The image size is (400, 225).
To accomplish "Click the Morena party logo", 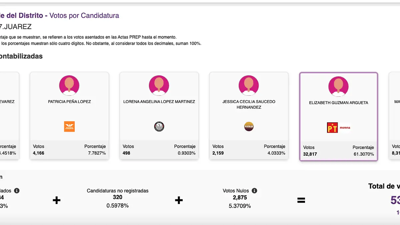I will coord(345,128).
